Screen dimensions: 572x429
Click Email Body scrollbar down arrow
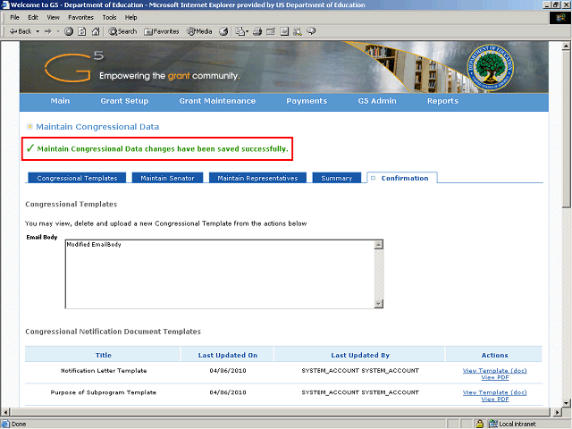click(x=379, y=304)
